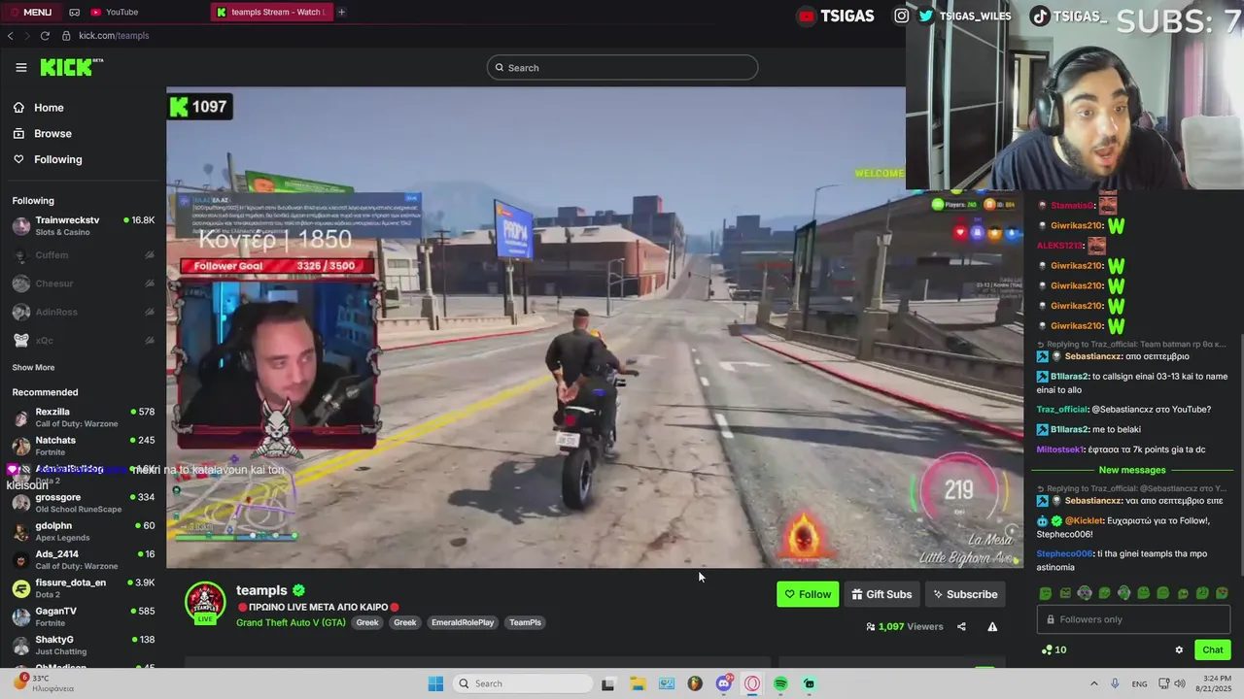Image resolution: width=1244 pixels, height=699 pixels.
Task: Click the stream video player
Action: (594, 327)
